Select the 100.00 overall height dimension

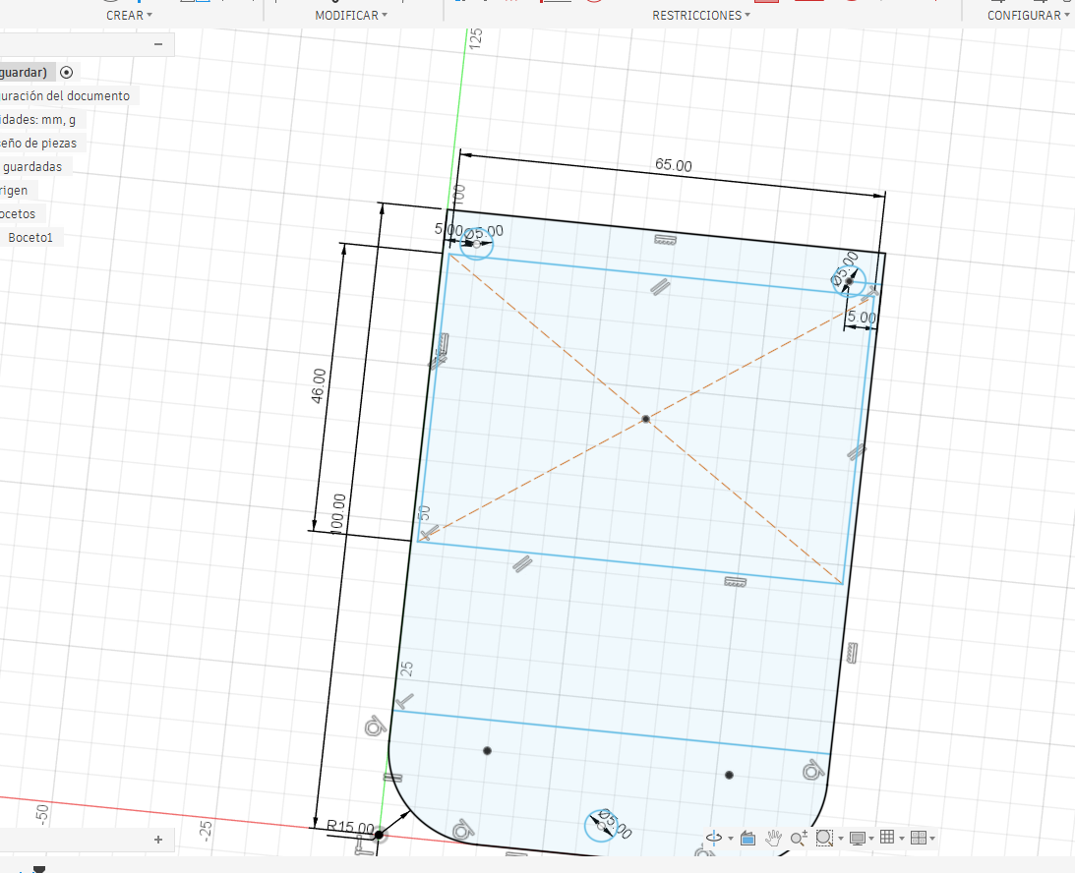(337, 514)
